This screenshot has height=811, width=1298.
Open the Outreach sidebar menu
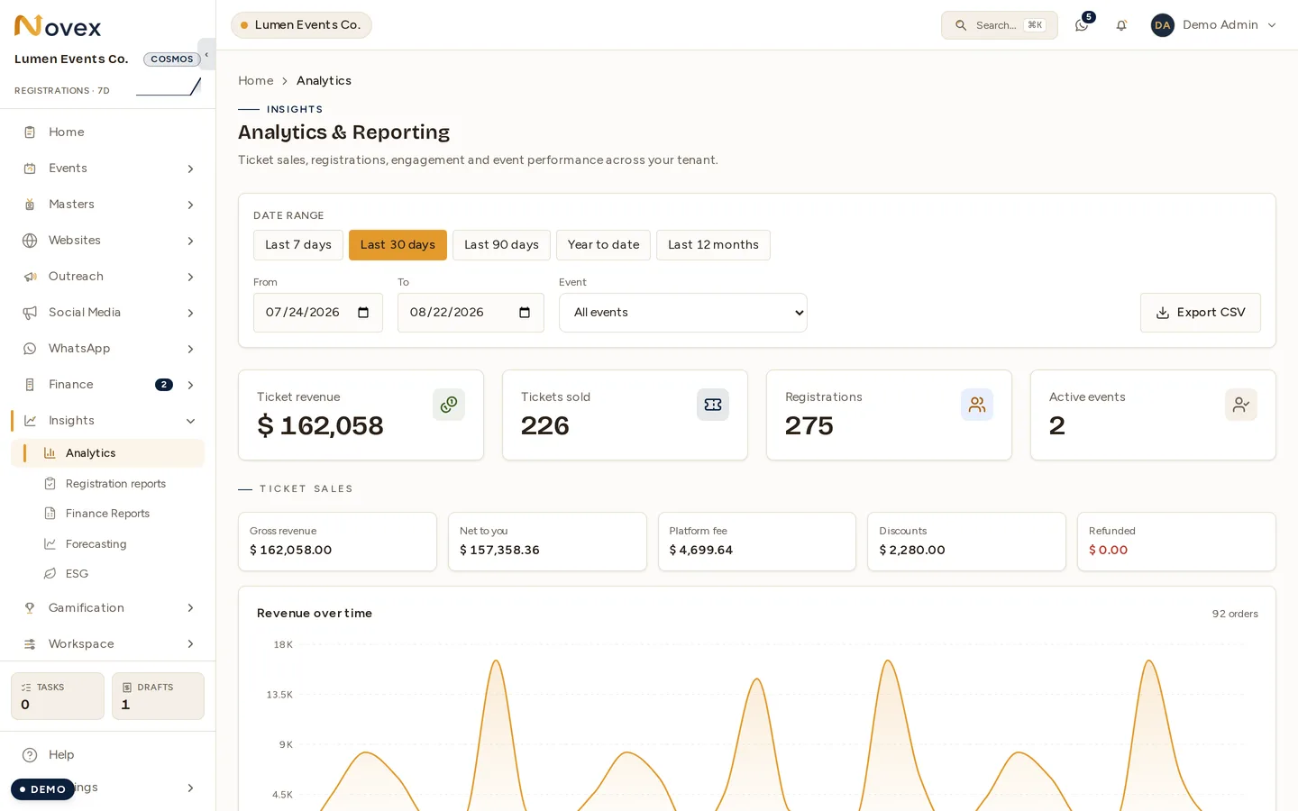108,277
